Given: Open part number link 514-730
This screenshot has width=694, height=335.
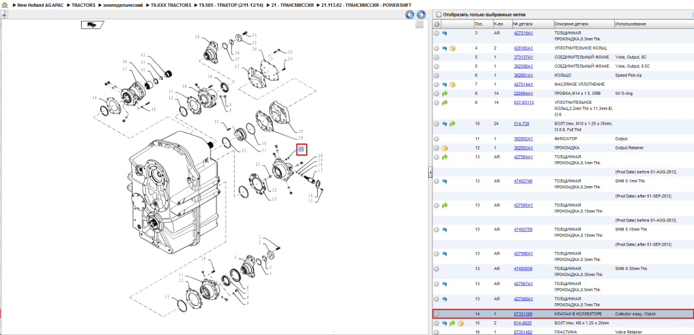Looking at the screenshot, I should [x=521, y=124].
